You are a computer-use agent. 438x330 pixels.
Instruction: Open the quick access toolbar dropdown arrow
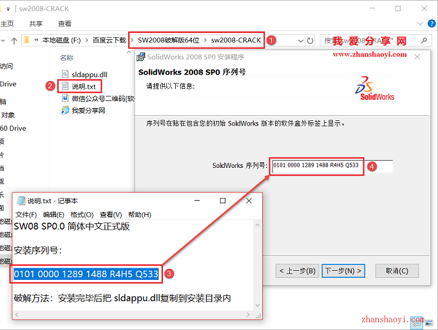click(8, 9)
